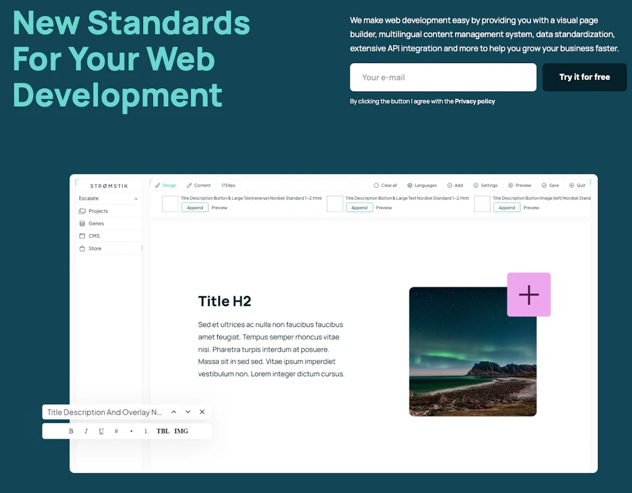
Task: Append the Button Image (left) Nordisk block
Action: tap(506, 208)
